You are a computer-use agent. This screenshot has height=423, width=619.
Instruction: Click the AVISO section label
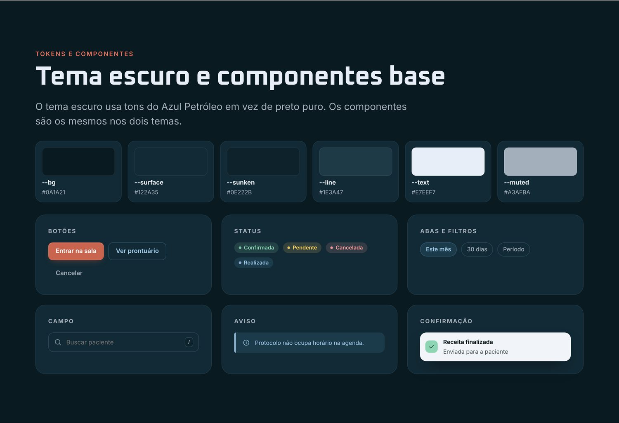point(245,321)
